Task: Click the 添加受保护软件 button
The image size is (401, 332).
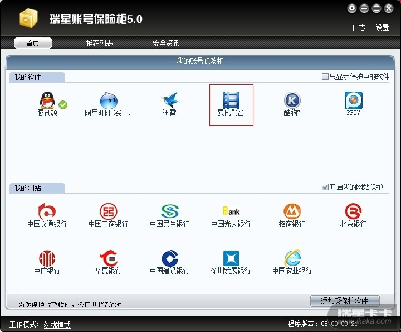Action: point(345,301)
